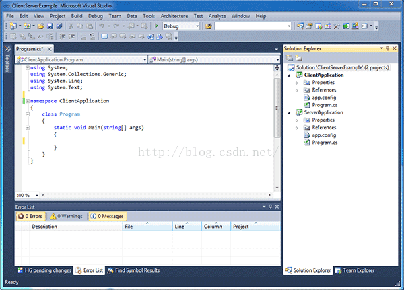Collapse the namespace ClientApplication code block
The image size is (404, 290).
[28, 101]
